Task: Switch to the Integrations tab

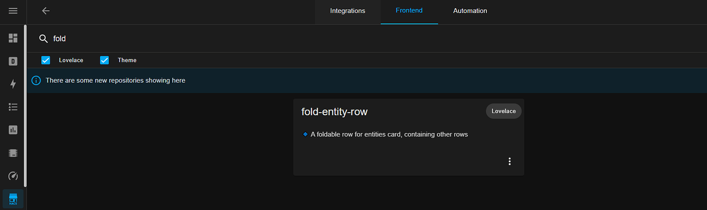Action: (x=347, y=11)
